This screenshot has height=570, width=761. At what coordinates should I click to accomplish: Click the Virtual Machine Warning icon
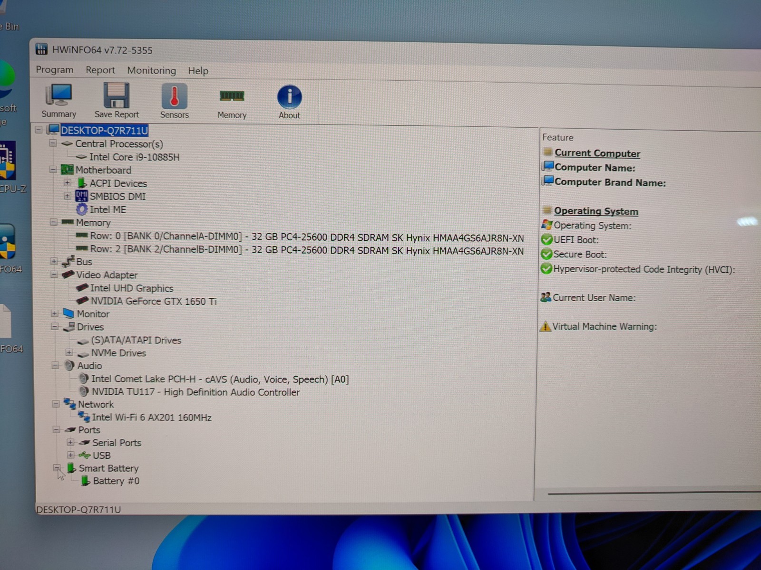click(545, 326)
